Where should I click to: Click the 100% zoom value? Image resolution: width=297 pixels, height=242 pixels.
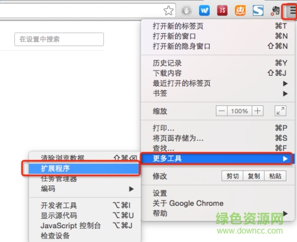pyautogui.click(x=239, y=111)
